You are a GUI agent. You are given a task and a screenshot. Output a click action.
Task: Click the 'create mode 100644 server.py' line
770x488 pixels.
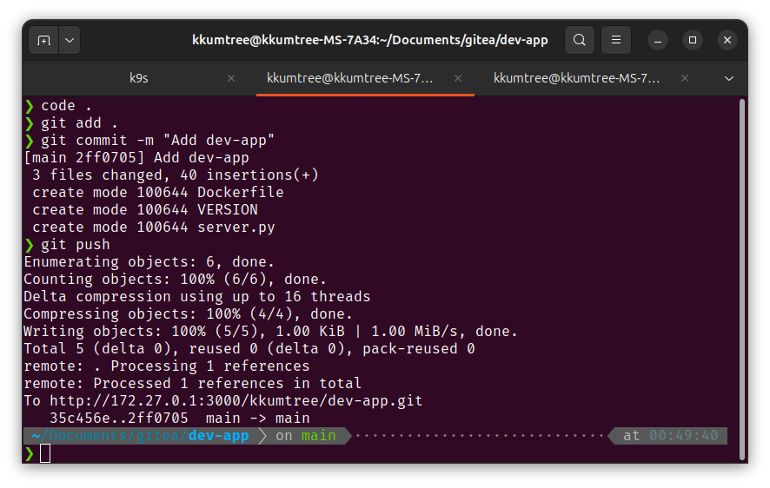pyautogui.click(x=154, y=228)
